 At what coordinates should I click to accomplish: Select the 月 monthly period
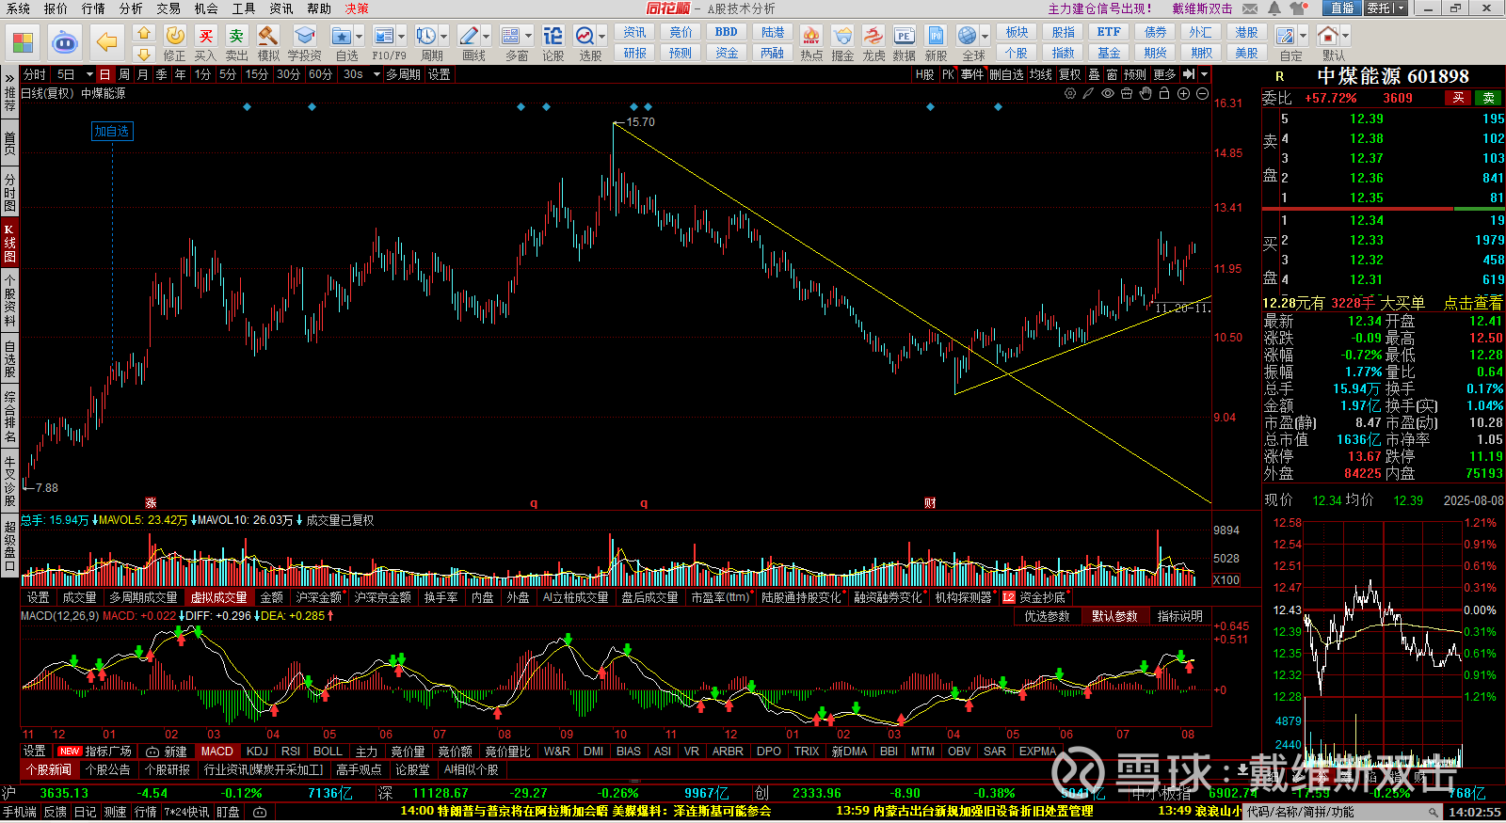click(142, 74)
